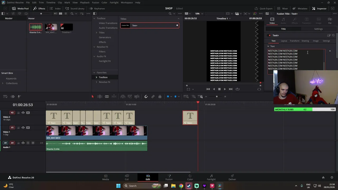Image resolution: width=338 pixels, height=190 pixels.
Task: Toggle the snapping magnet icon
Action: coord(146,97)
